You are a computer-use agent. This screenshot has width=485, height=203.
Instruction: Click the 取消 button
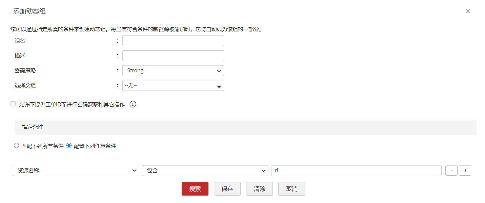pyautogui.click(x=291, y=189)
